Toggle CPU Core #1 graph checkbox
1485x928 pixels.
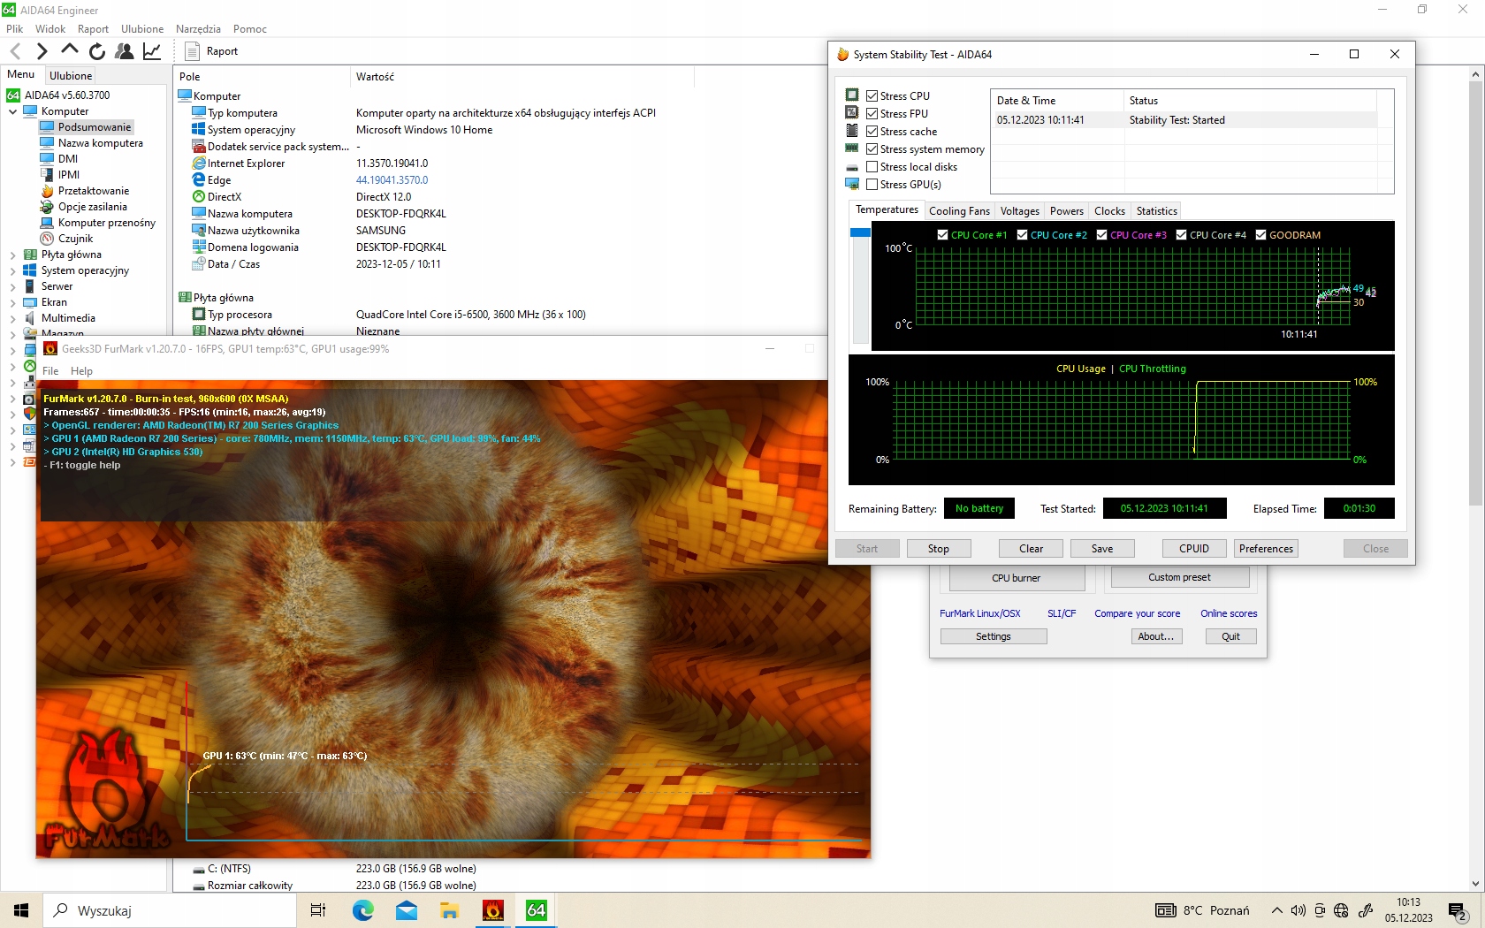942,235
